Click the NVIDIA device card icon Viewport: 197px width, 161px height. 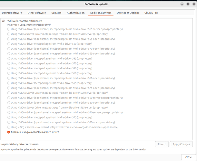pos(3,21)
